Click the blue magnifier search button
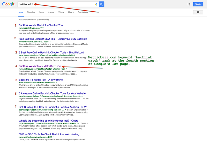This screenshot has width=207, height=141. pos(101,4)
